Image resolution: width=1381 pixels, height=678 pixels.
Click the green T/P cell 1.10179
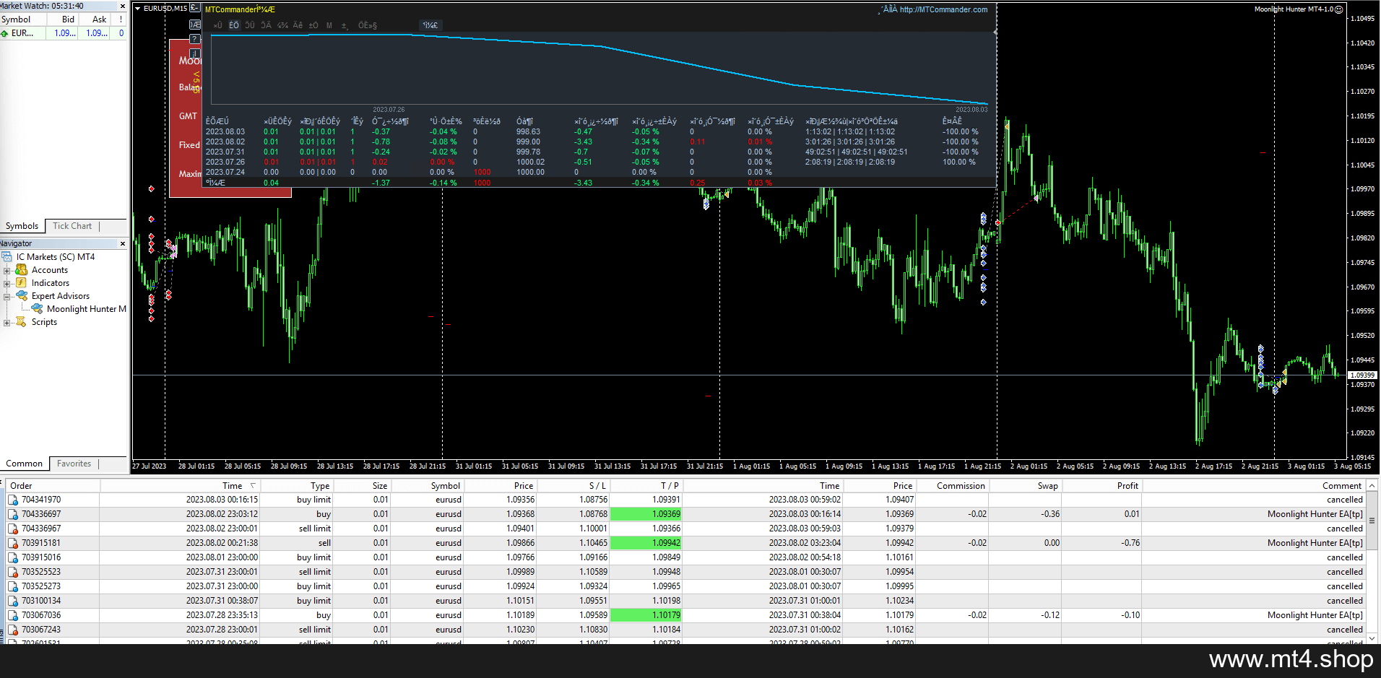point(646,615)
